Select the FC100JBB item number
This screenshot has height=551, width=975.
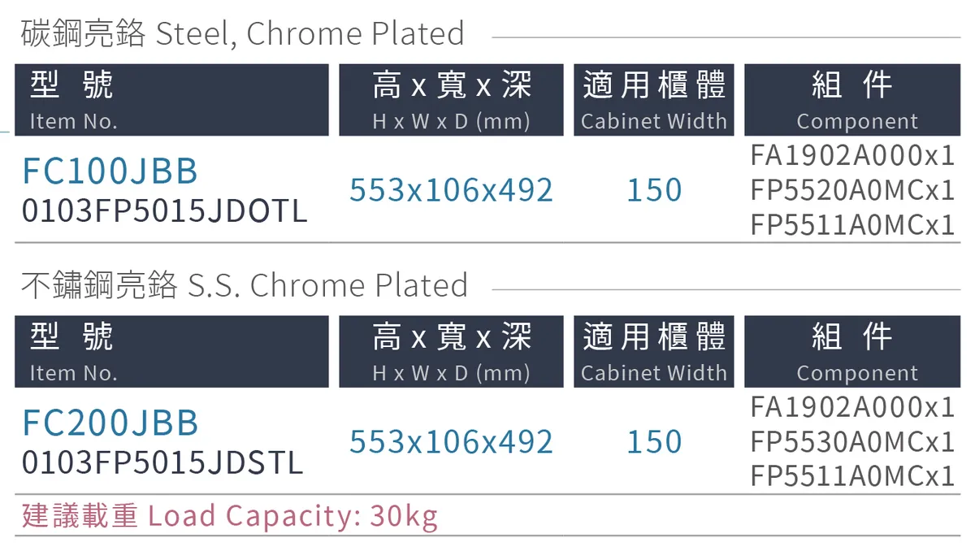[110, 171]
